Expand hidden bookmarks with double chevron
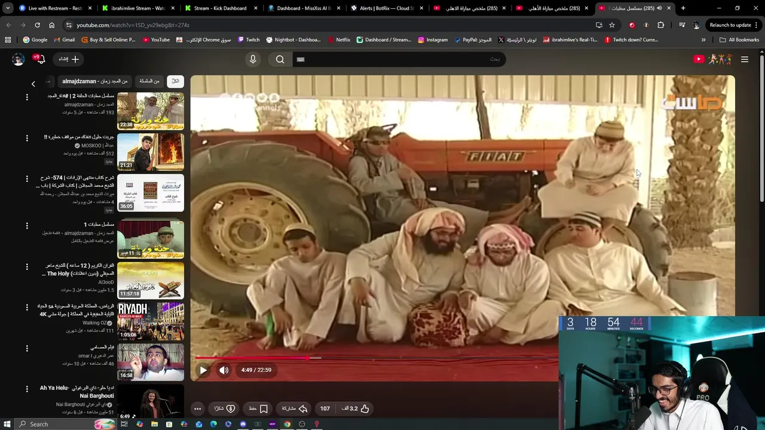Image resolution: width=765 pixels, height=430 pixels. click(x=703, y=40)
